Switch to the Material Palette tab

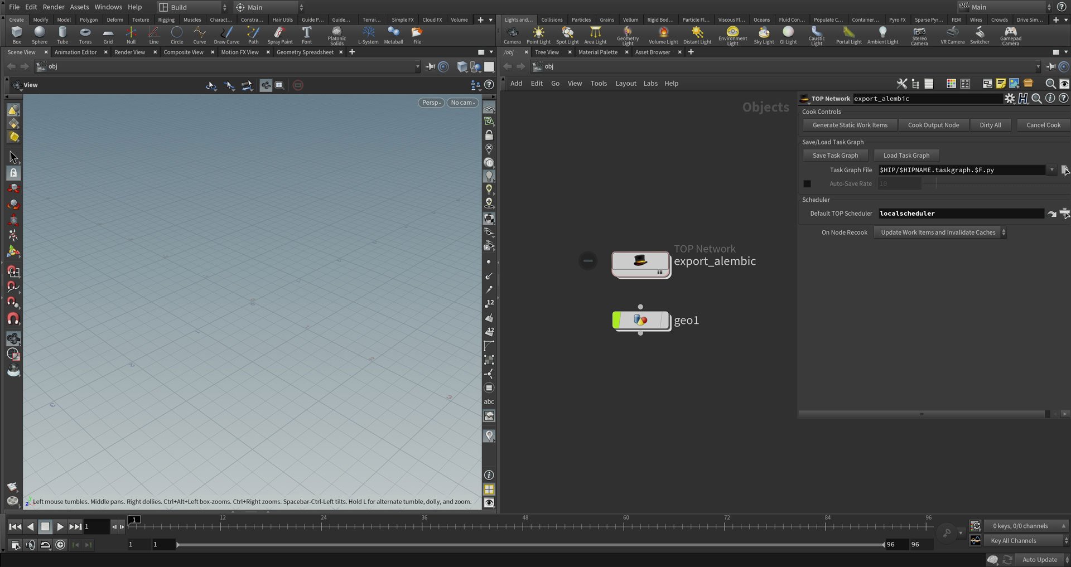point(598,52)
